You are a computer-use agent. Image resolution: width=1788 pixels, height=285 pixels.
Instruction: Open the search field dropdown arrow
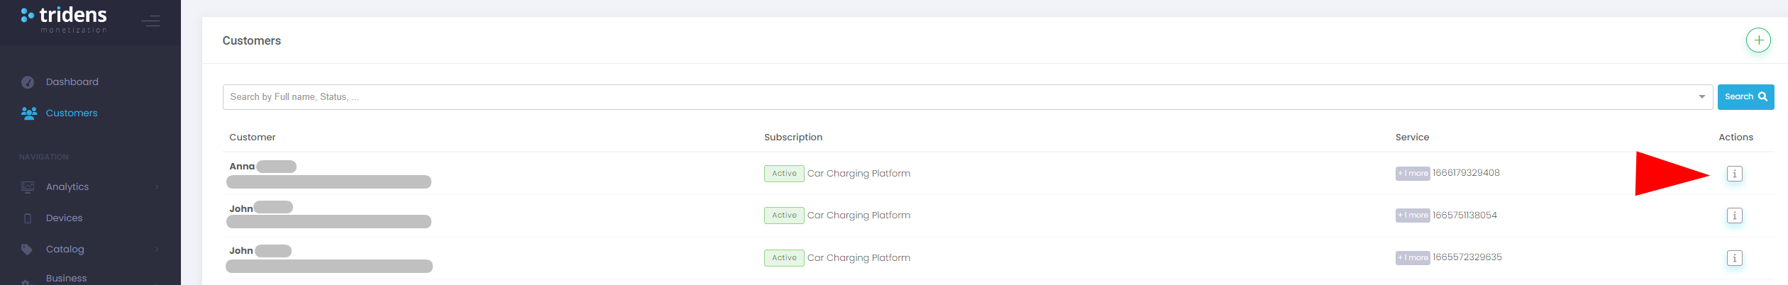tap(1701, 97)
